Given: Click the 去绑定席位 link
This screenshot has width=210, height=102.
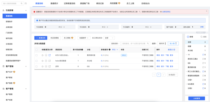Looking at the screenshot, I should [x=166, y=12].
